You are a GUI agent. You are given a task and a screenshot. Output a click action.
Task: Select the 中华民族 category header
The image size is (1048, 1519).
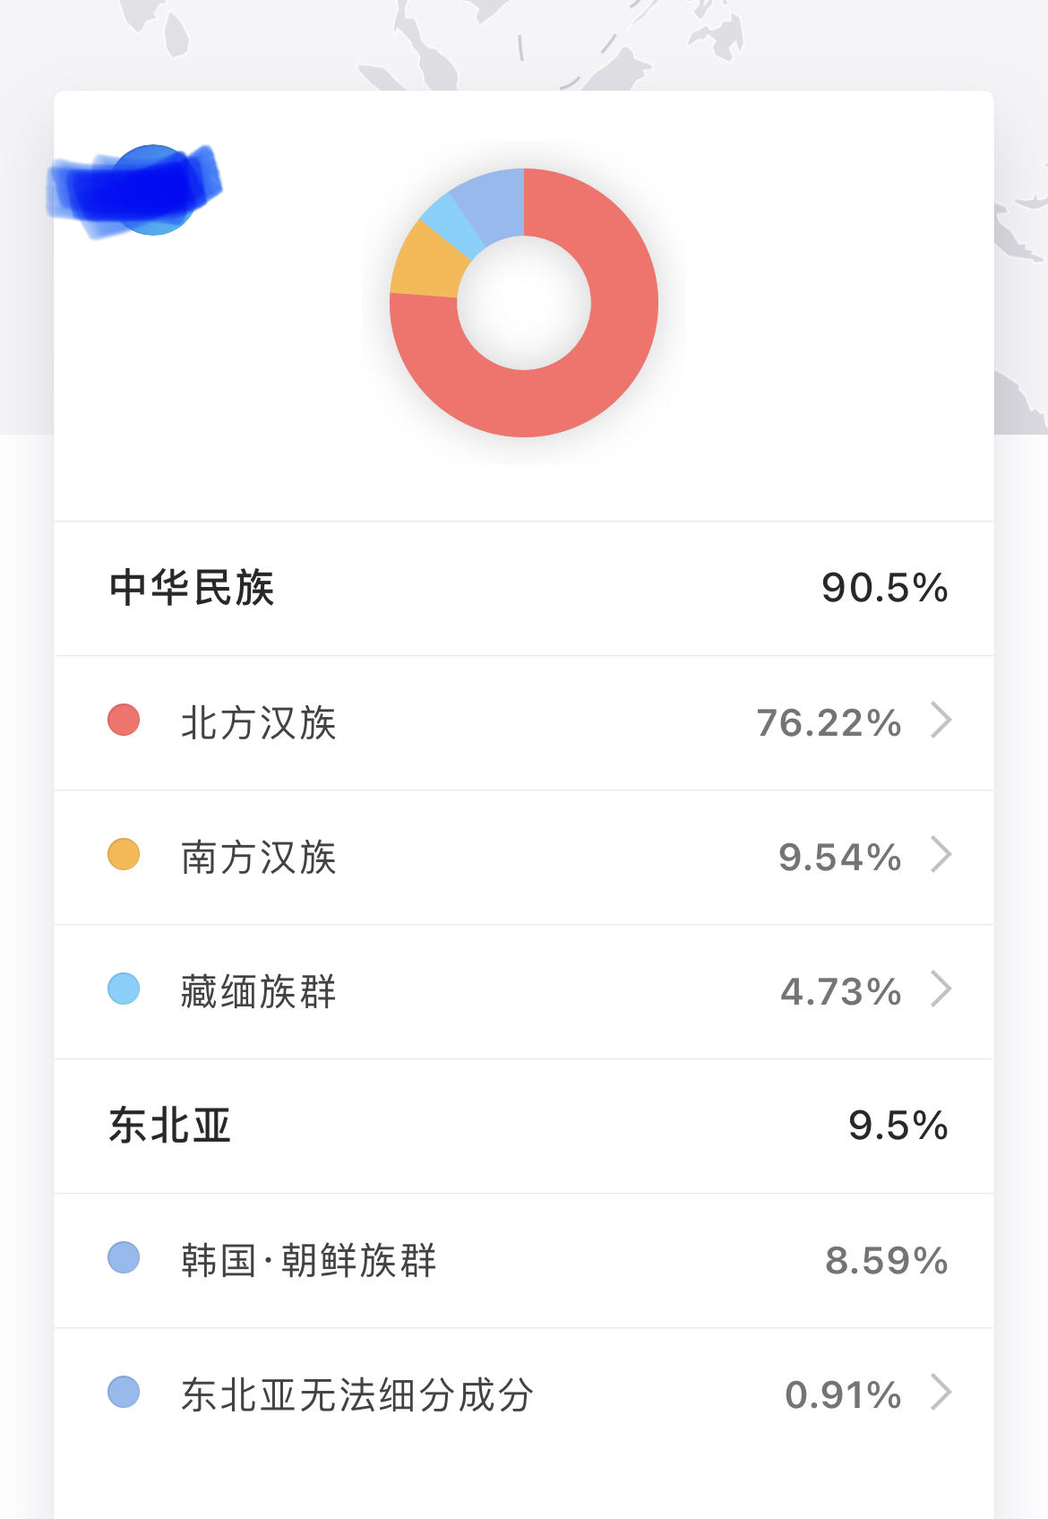[x=192, y=588]
